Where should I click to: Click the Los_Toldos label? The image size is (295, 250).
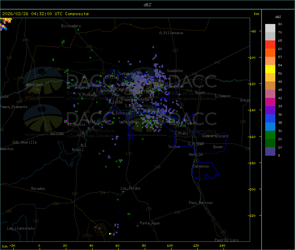[130, 188]
